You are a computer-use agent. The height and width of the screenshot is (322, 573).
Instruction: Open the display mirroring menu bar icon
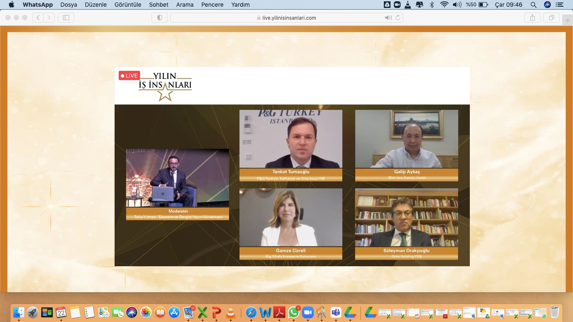pos(419,5)
